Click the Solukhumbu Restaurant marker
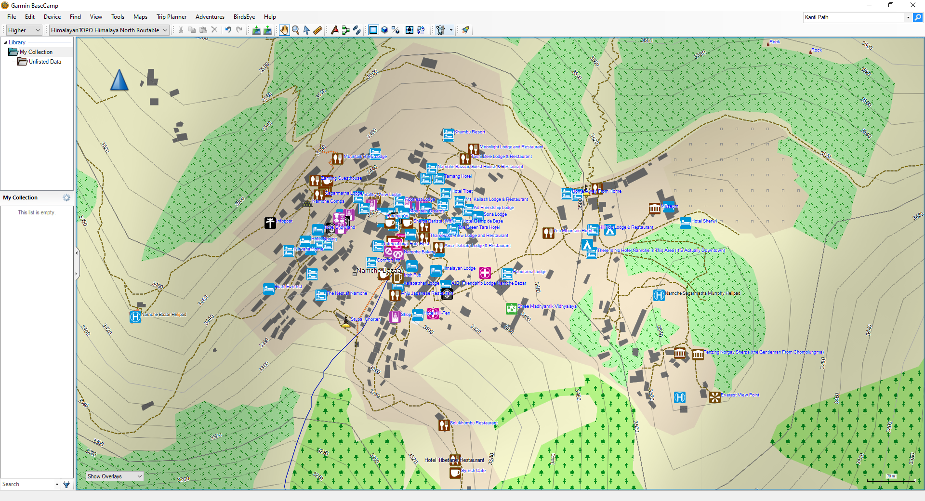 click(444, 425)
